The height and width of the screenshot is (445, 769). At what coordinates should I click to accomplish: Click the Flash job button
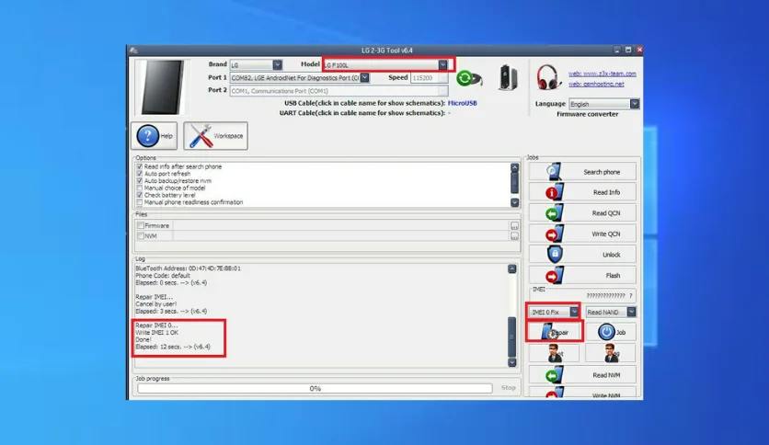point(582,276)
